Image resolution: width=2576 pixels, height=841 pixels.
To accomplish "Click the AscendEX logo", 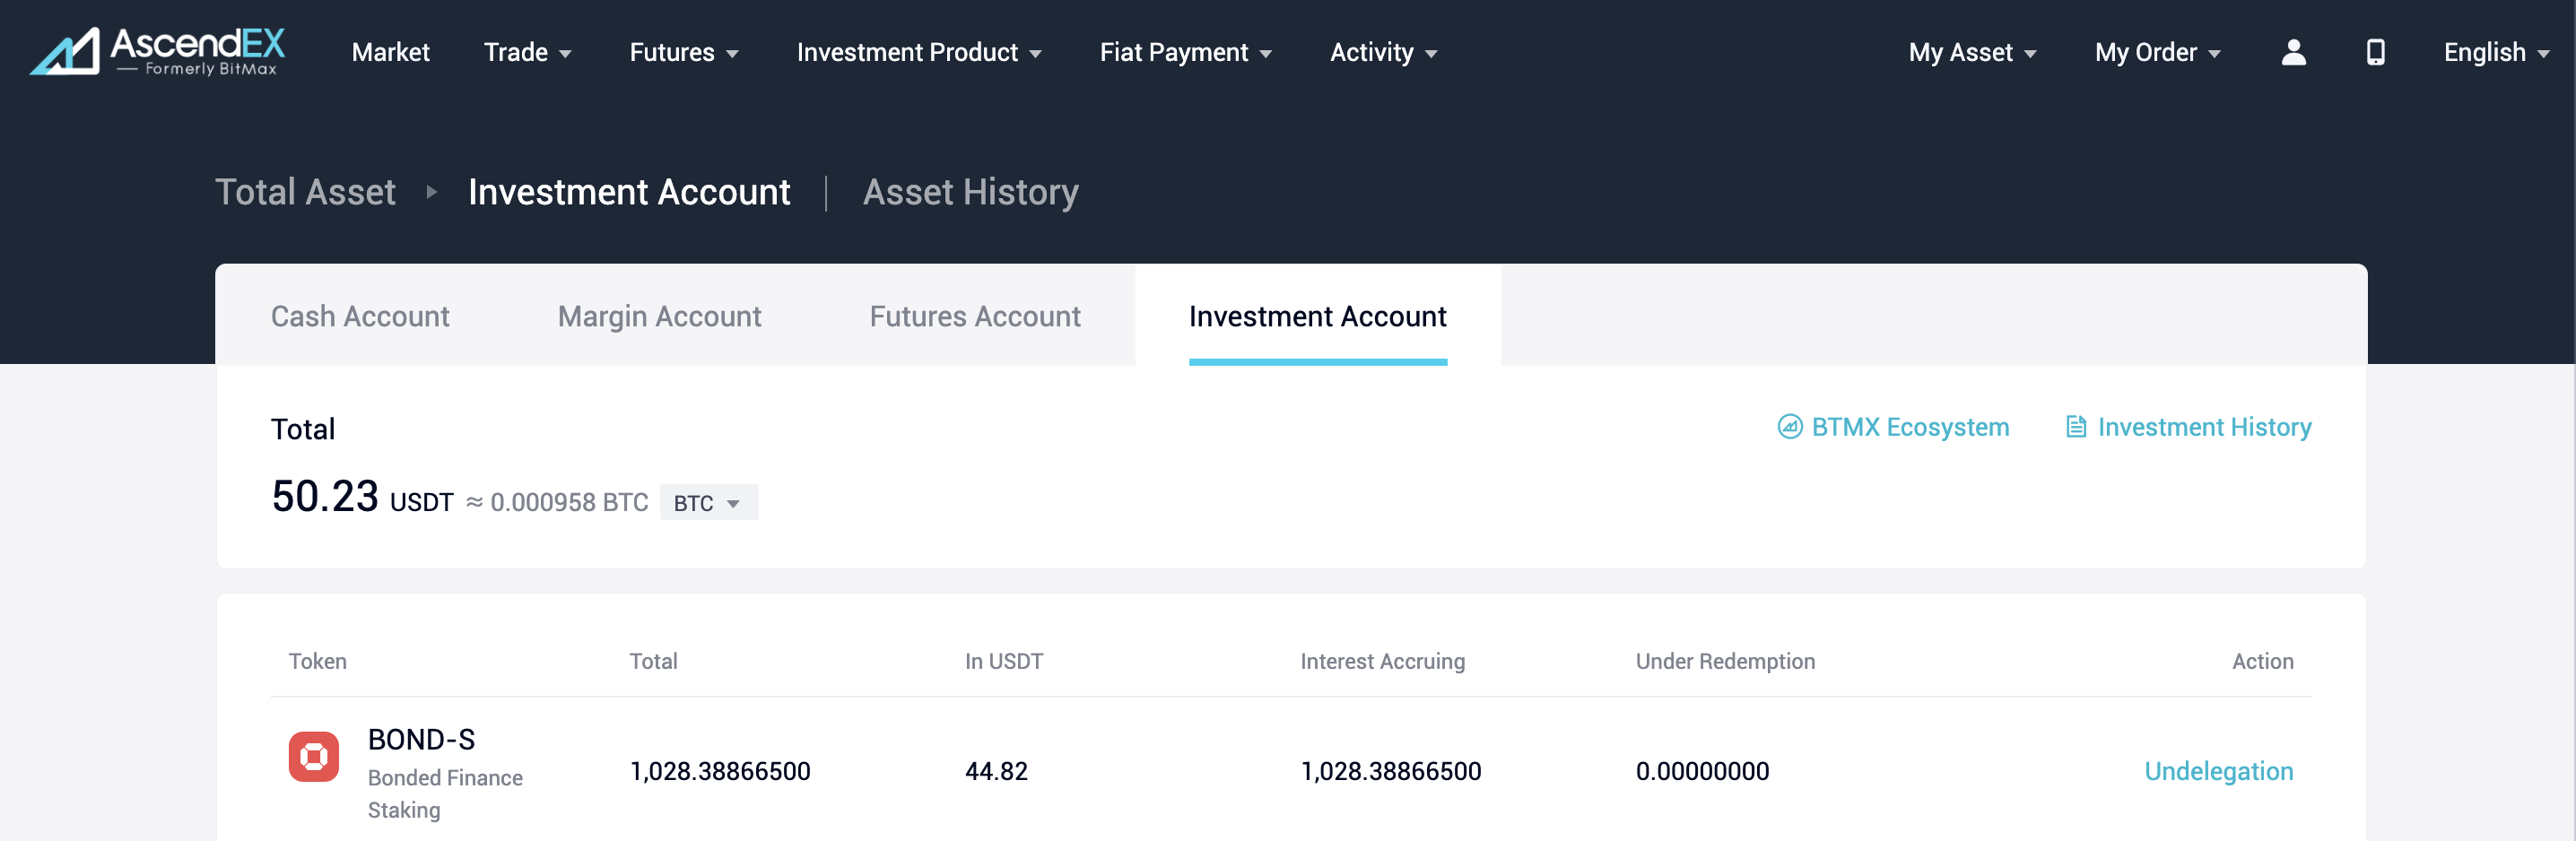I will 158,51.
